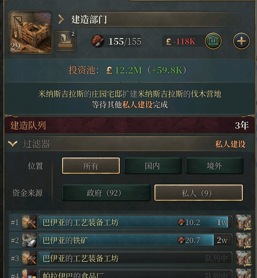The width and height of the screenshot is (257, 278).
Task: Expand the 建造部门 header arrow
Action: pos(61,19)
